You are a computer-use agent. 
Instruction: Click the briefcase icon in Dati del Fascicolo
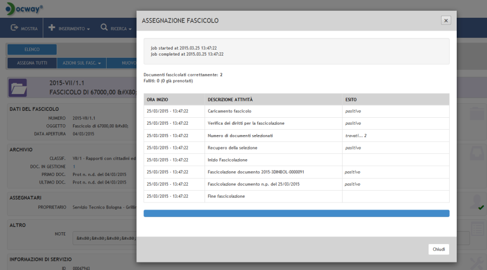(x=477, y=114)
